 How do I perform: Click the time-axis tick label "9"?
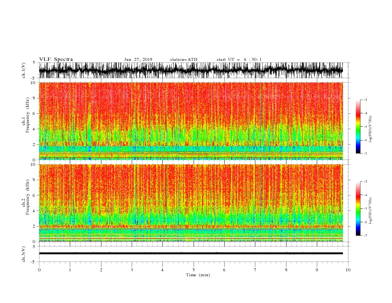tap(317, 270)
